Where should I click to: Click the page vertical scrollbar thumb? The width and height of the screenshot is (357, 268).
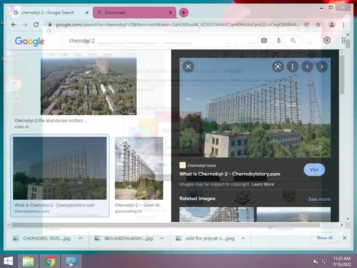348,43
